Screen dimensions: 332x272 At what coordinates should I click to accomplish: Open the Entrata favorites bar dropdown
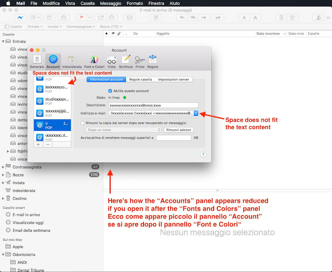(35, 26)
